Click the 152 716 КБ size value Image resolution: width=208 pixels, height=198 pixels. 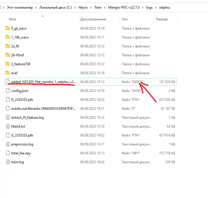coord(167,153)
